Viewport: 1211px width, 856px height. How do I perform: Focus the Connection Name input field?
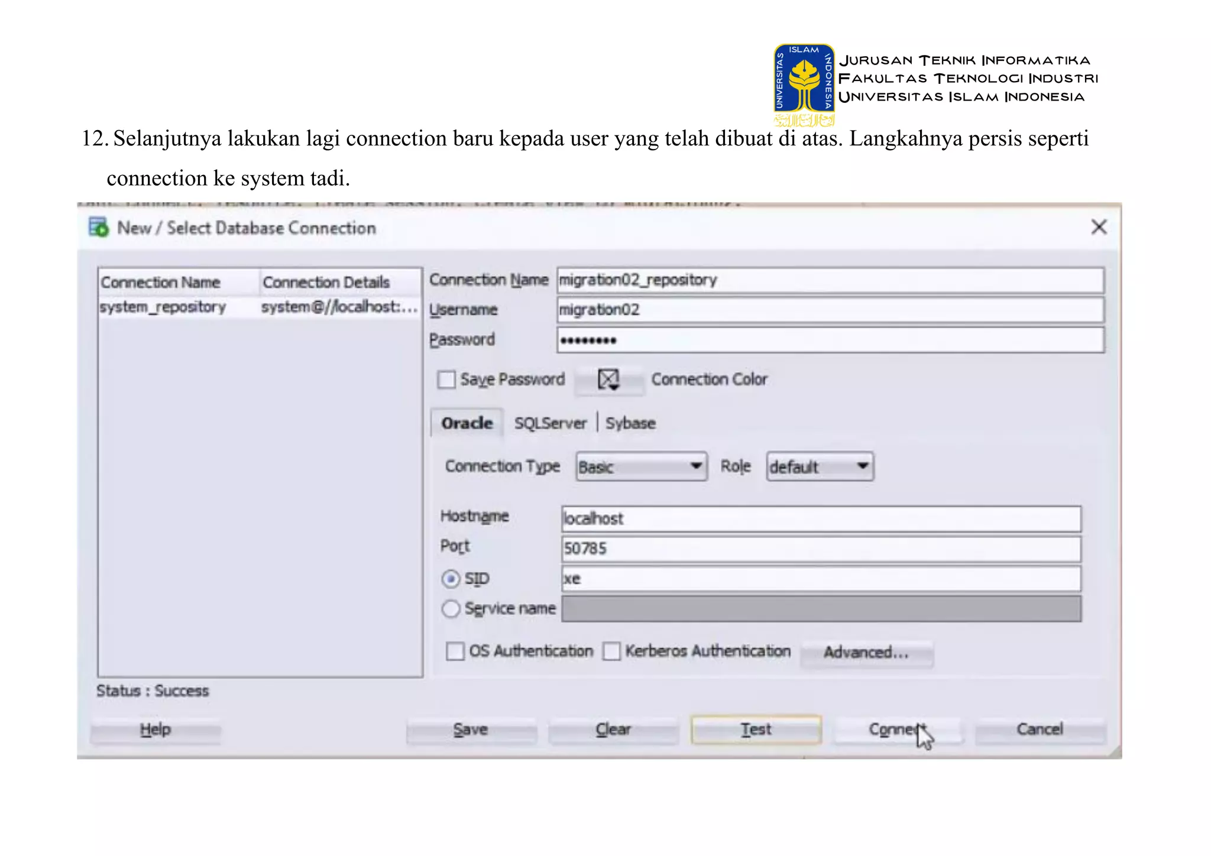830,280
